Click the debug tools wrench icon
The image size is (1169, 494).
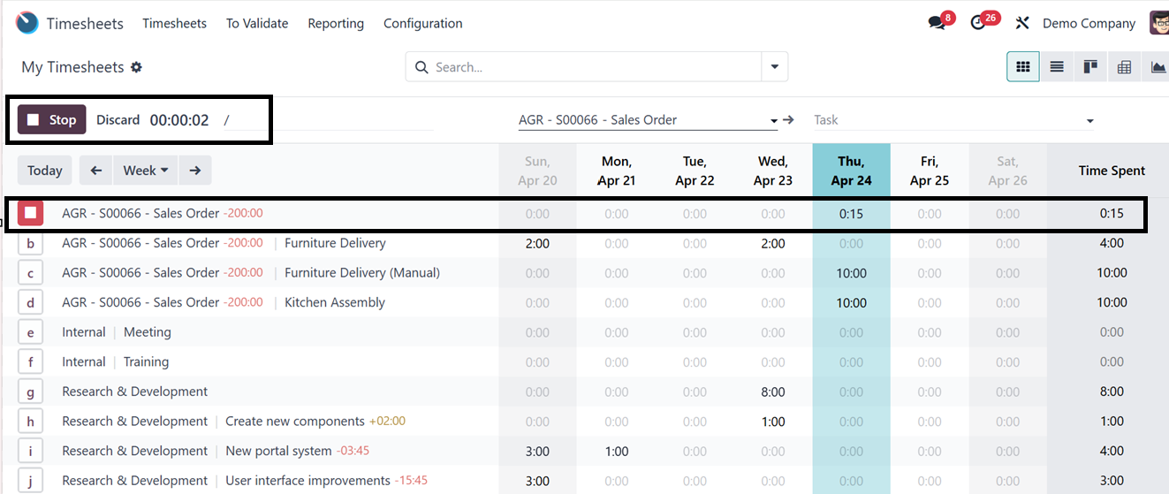(1022, 23)
